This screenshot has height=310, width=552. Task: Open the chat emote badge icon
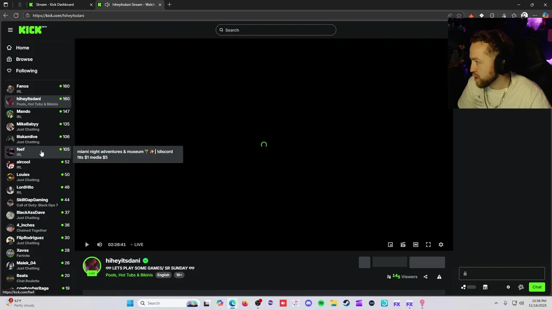(521, 287)
